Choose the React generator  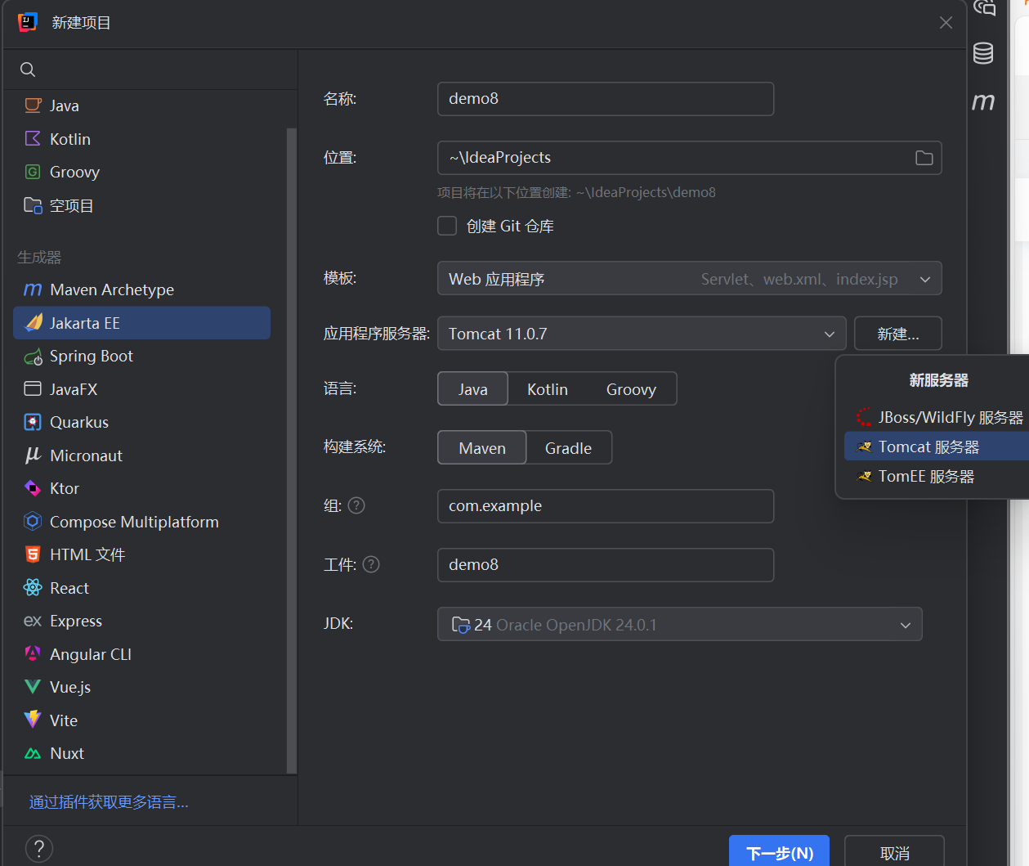[141, 588]
